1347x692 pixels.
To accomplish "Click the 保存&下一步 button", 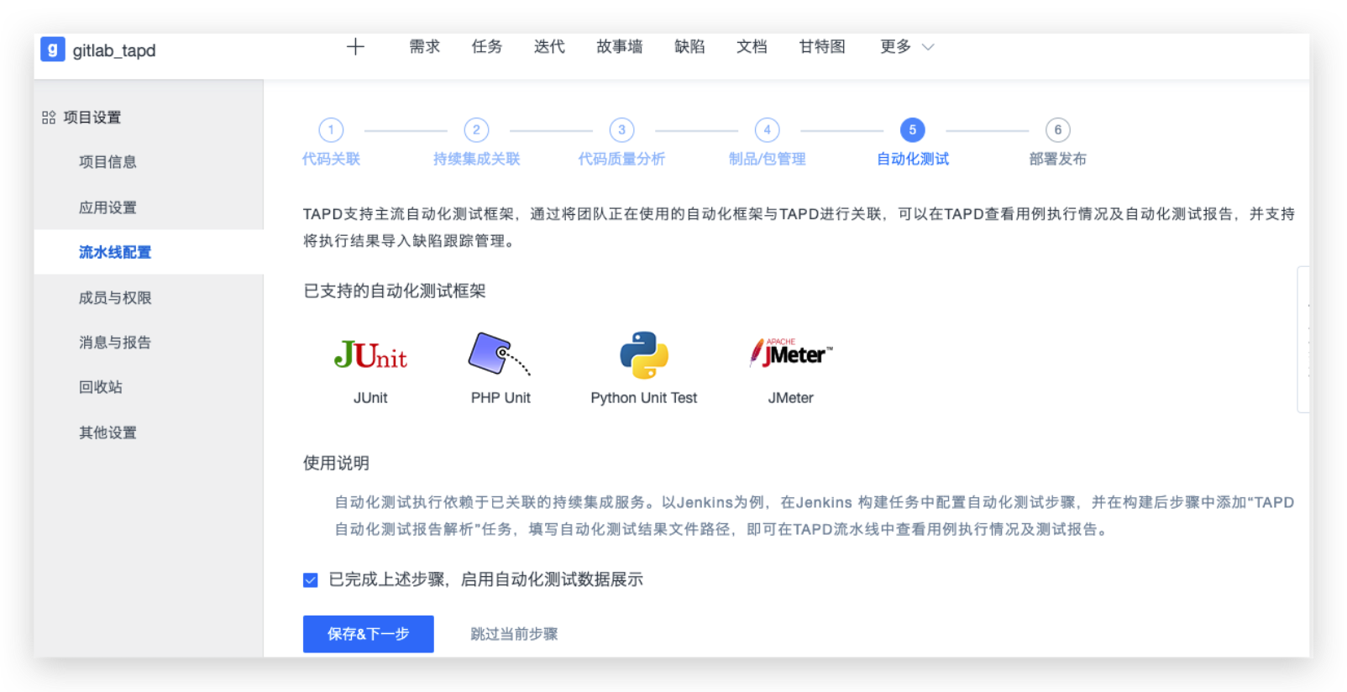I will [x=368, y=634].
